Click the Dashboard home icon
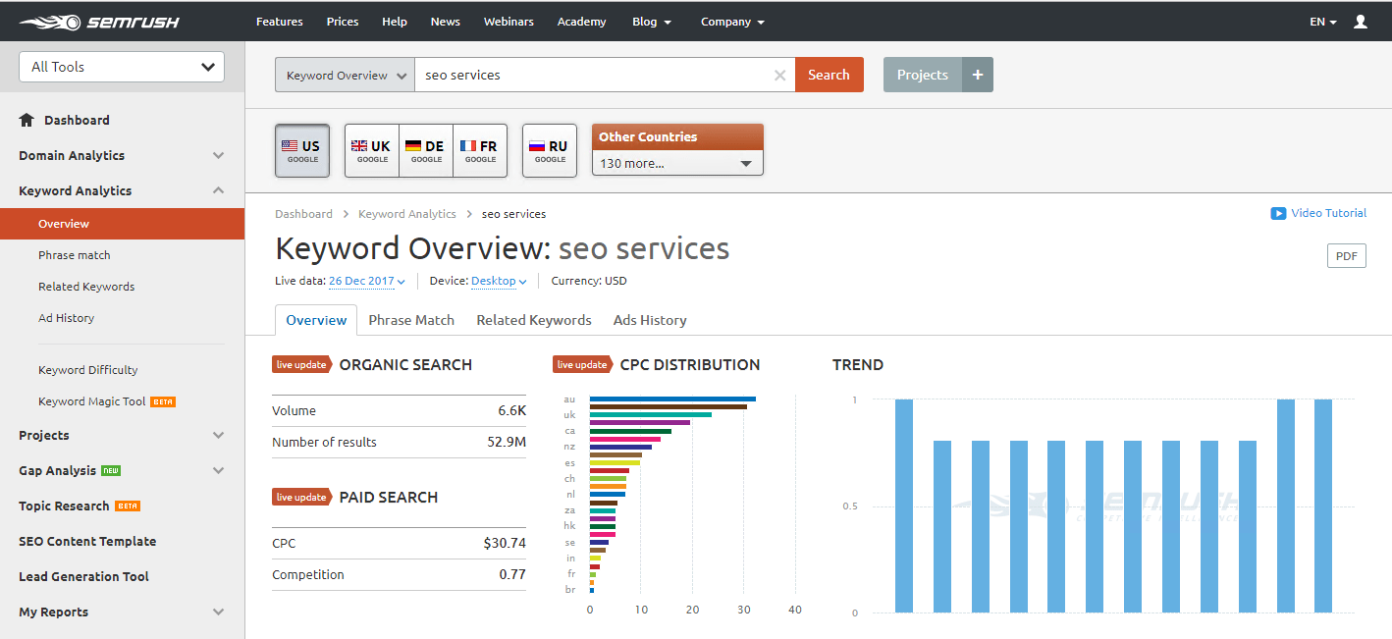This screenshot has height=639, width=1392. pyautogui.click(x=27, y=120)
